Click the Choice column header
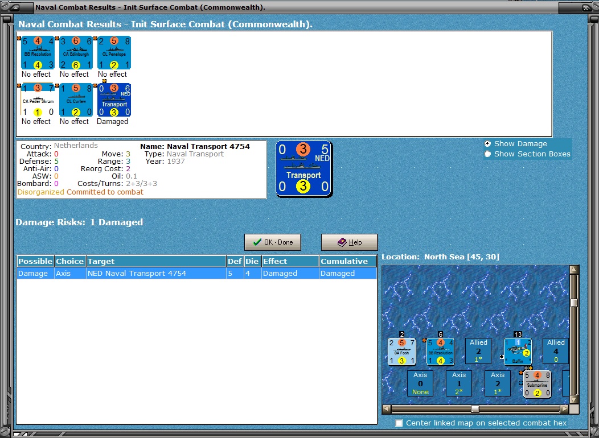 coord(70,261)
